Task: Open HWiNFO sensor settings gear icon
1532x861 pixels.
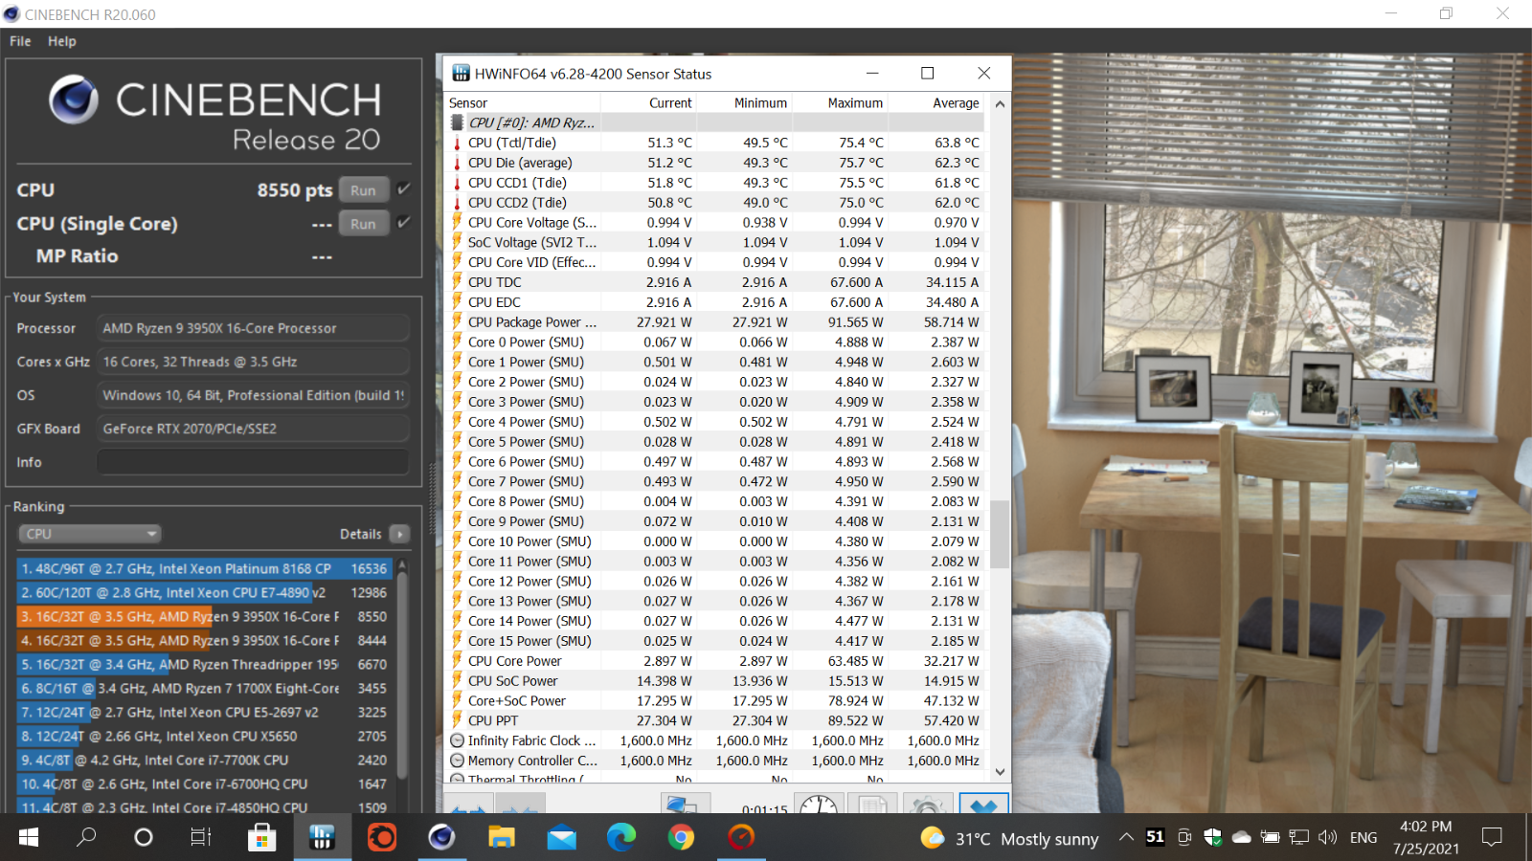Action: [928, 805]
